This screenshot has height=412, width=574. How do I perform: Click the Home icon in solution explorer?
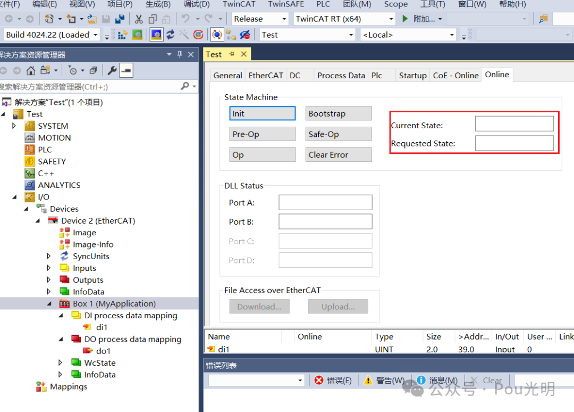click(31, 70)
